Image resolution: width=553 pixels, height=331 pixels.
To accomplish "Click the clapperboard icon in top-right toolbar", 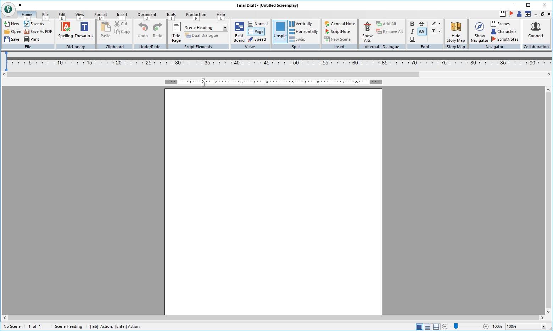I will 503,14.
